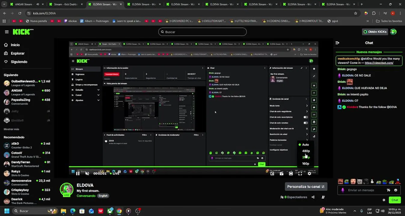Open the chat settings gear icon

click(x=384, y=200)
